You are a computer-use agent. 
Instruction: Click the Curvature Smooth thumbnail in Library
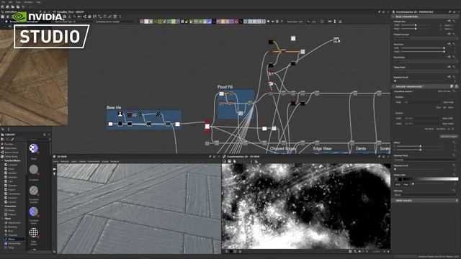pyautogui.click(x=34, y=191)
